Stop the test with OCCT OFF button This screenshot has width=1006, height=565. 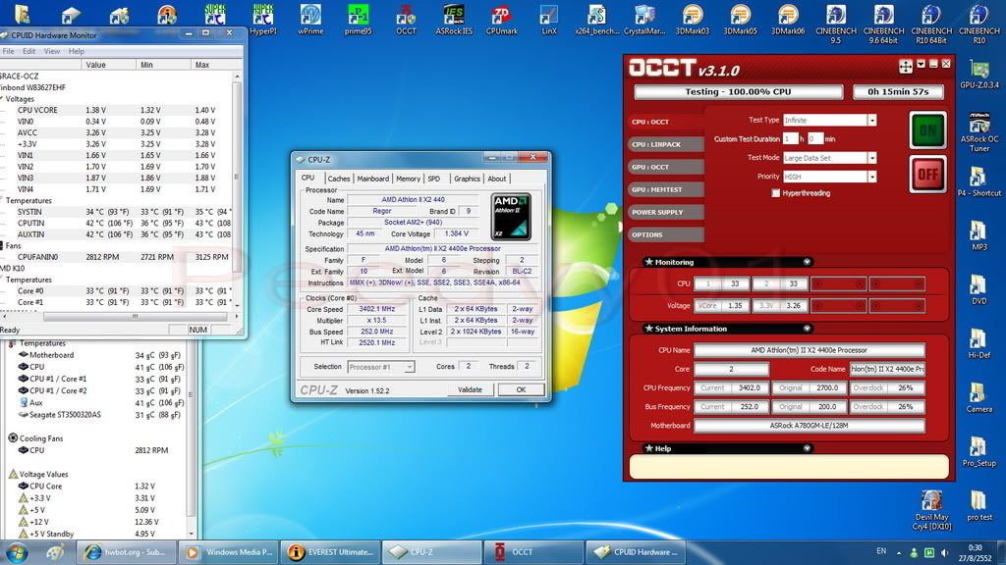pyautogui.click(x=927, y=174)
